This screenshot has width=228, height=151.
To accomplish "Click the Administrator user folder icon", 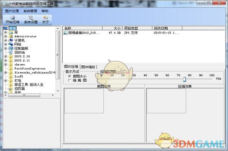I will click(11, 36).
